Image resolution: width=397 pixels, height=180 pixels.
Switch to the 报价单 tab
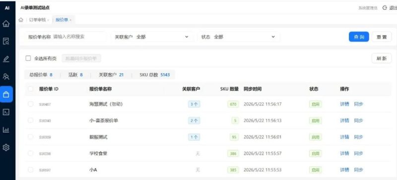62,20
